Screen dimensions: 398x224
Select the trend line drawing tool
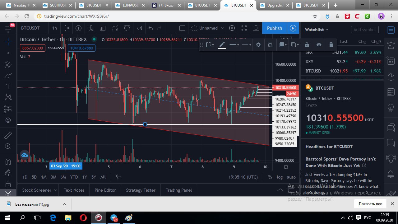tap(8, 53)
